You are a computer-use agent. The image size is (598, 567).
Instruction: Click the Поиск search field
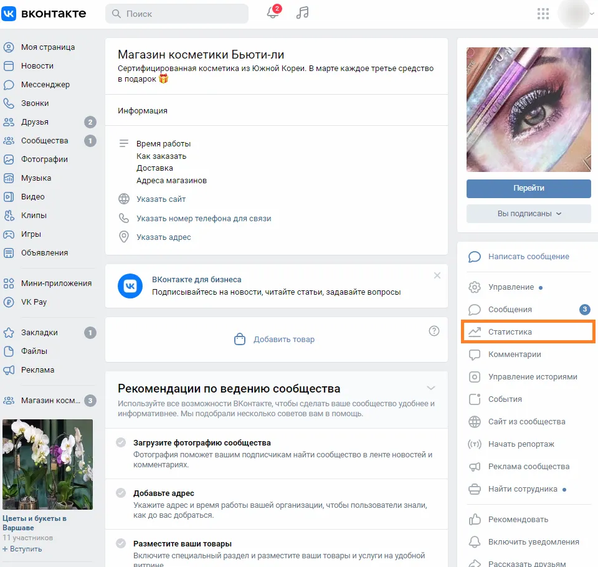(177, 14)
